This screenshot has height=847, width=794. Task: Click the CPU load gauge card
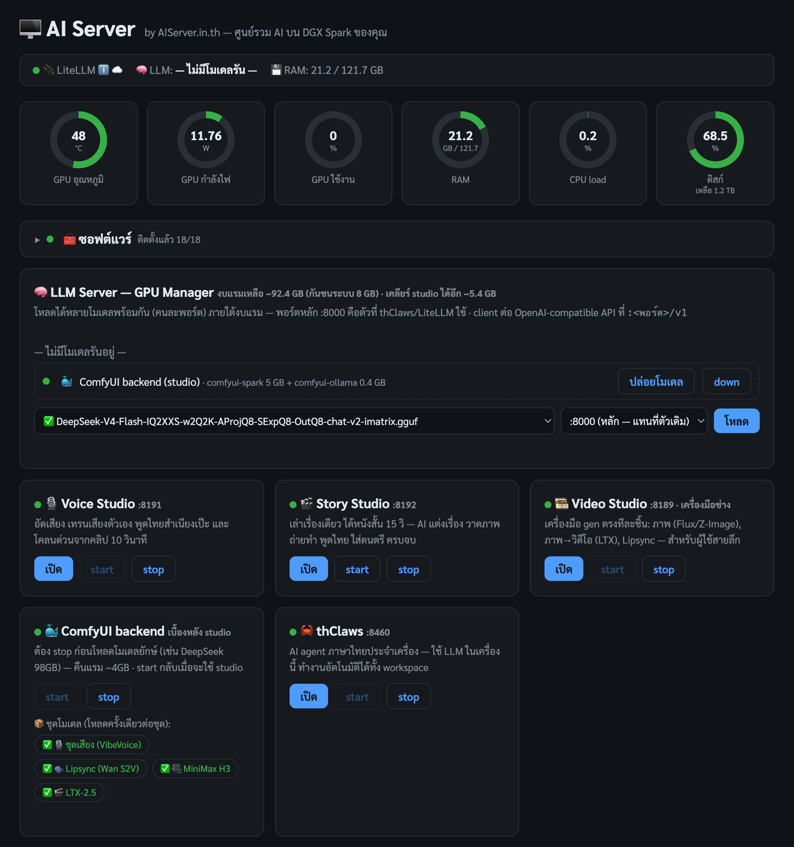pyautogui.click(x=588, y=153)
